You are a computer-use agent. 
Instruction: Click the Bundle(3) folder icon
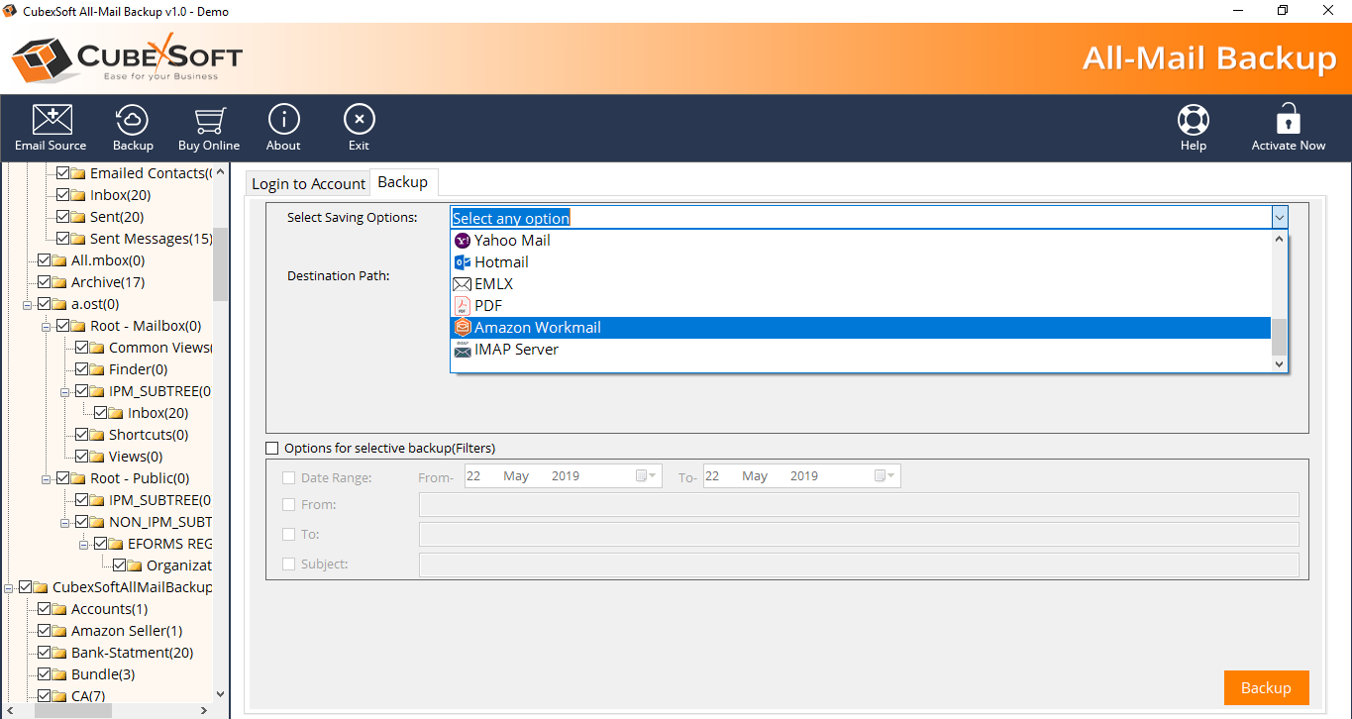point(59,674)
